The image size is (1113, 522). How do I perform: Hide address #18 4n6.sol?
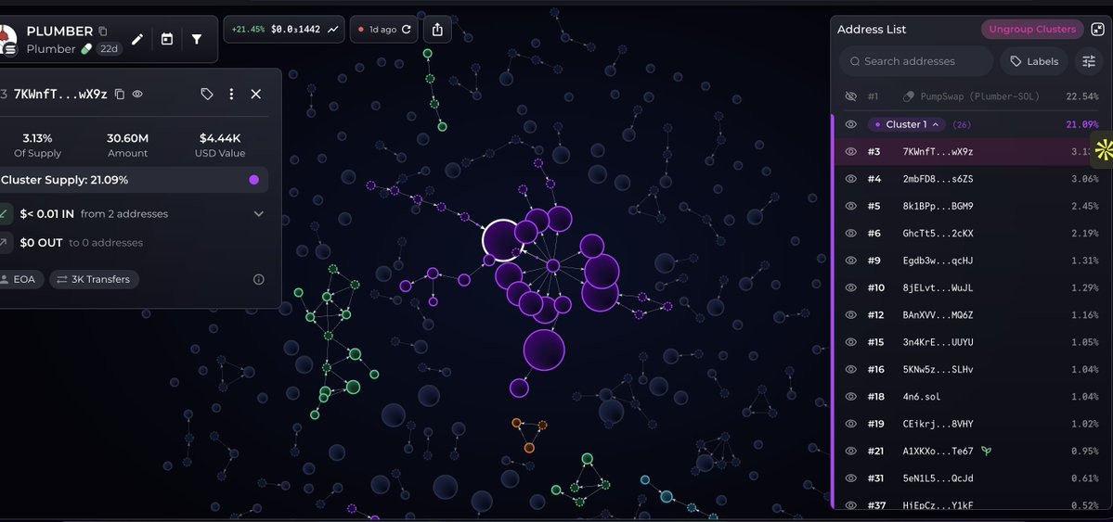(851, 397)
